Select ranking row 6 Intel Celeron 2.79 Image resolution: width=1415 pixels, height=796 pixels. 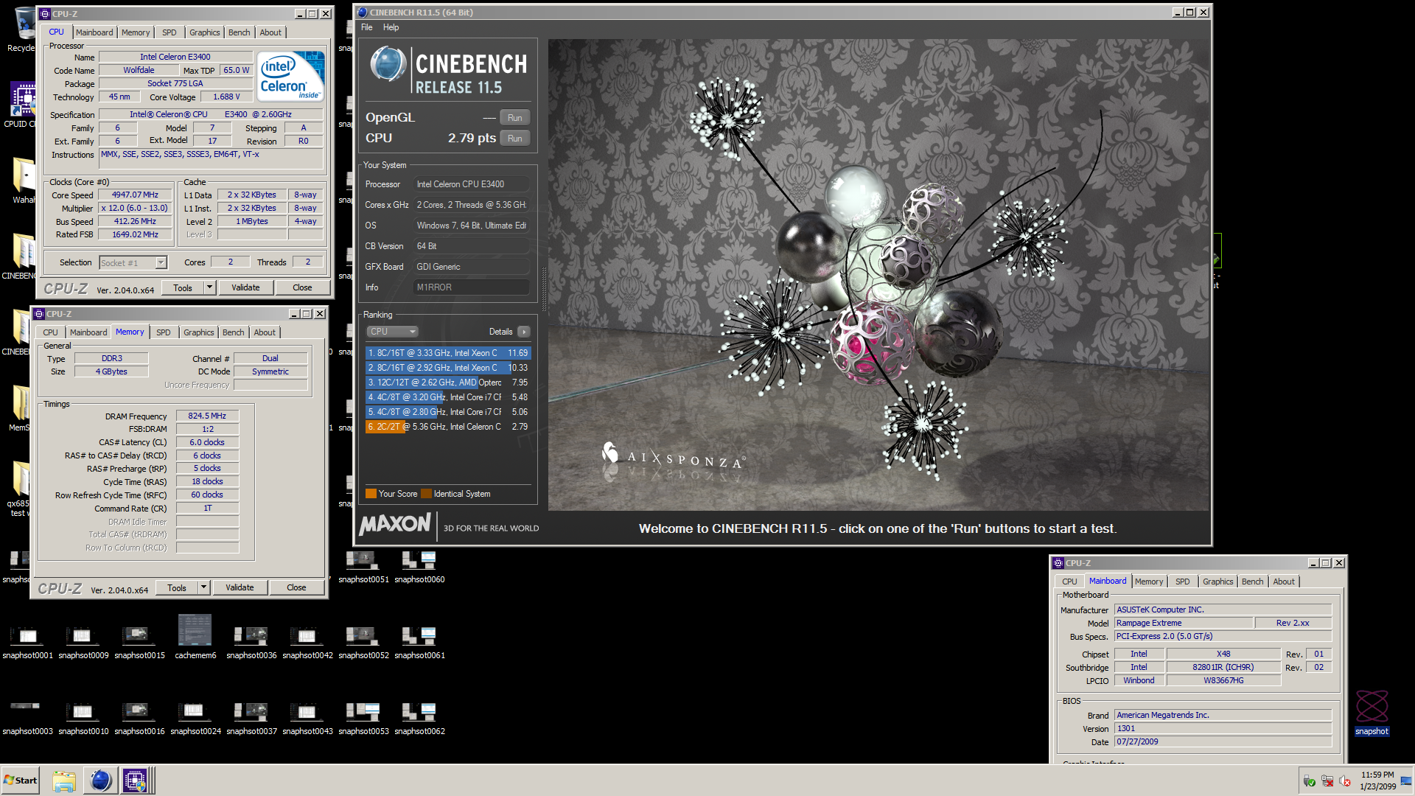pyautogui.click(x=448, y=427)
